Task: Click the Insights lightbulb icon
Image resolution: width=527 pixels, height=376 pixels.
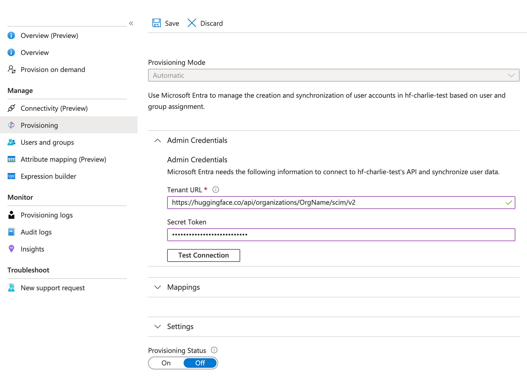Action: coord(11,249)
